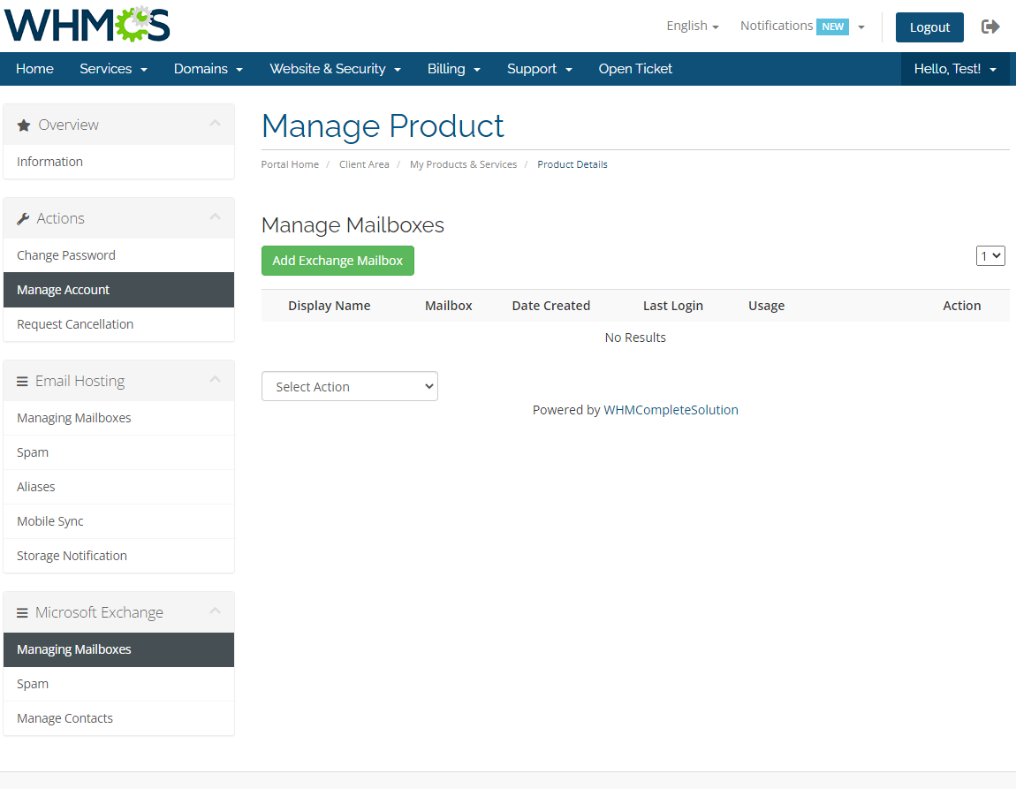Click the Last Login column header
Screen dimensions: 1016x789
672,306
